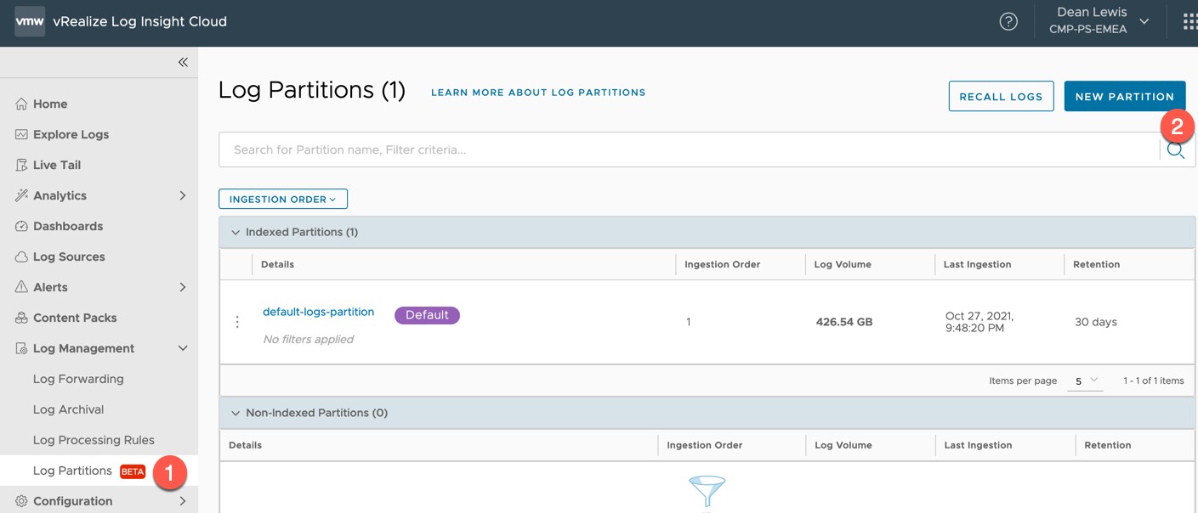Screen dimensions: 1198x513
Task: Open the help question mark icon
Action: [x=1008, y=21]
